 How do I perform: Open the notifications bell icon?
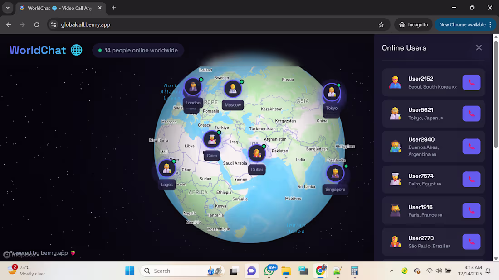click(x=488, y=271)
